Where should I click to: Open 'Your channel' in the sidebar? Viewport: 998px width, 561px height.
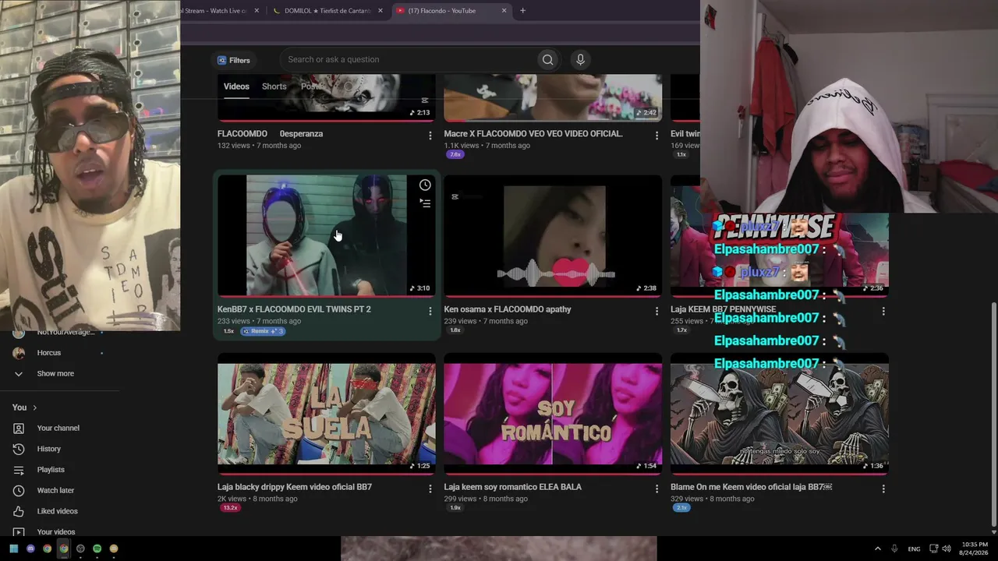click(58, 429)
